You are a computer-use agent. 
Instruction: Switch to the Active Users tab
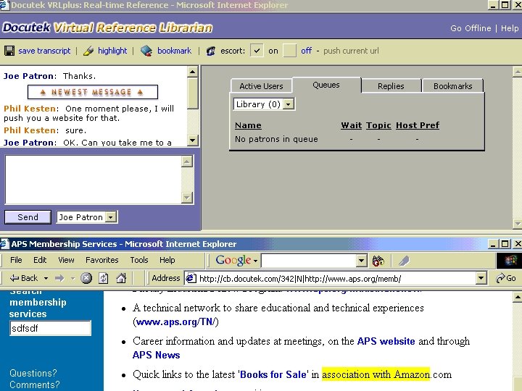coord(261,86)
